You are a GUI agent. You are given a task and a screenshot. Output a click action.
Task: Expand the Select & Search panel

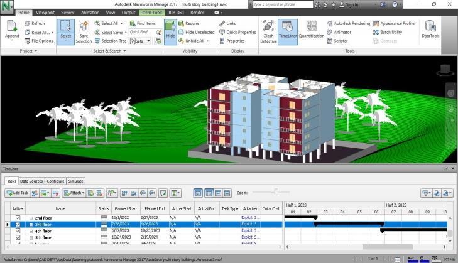[109, 51]
